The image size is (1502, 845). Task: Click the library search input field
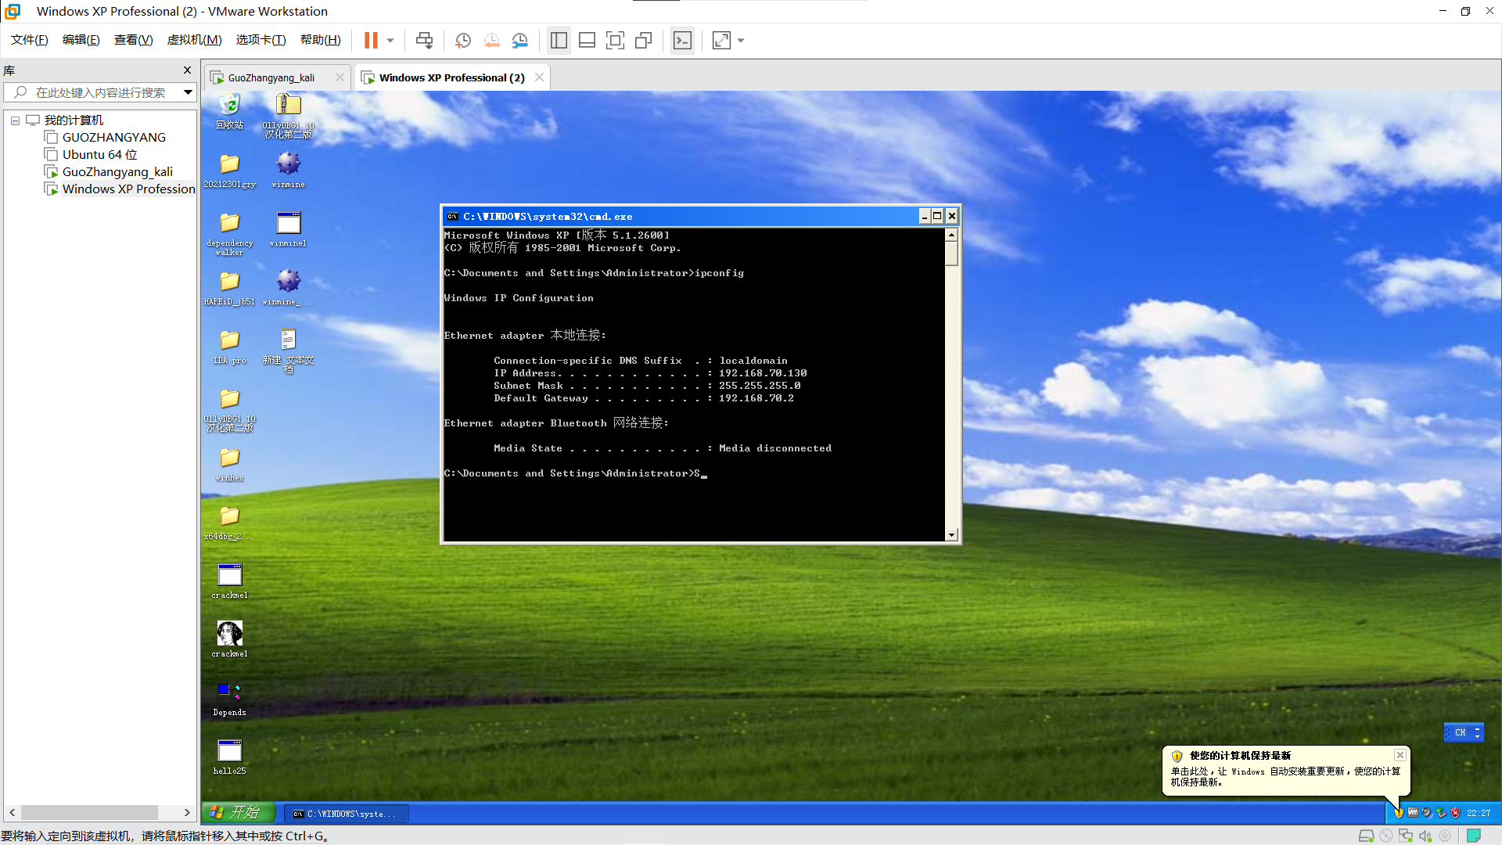tap(100, 92)
